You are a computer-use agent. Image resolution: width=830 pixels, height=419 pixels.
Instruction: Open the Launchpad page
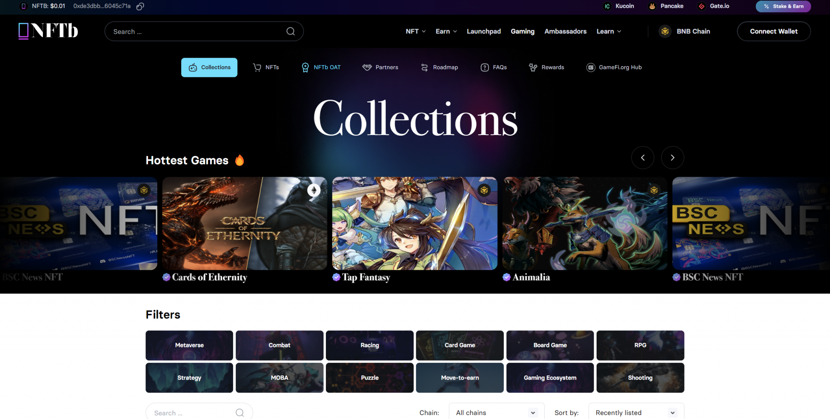483,31
